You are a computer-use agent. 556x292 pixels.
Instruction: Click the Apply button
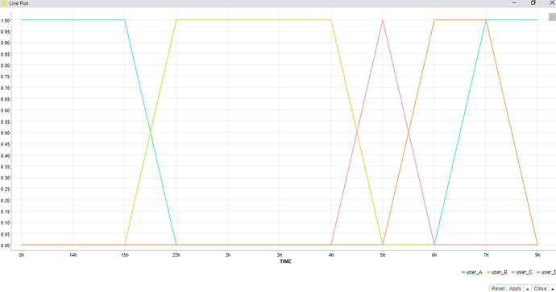515,289
